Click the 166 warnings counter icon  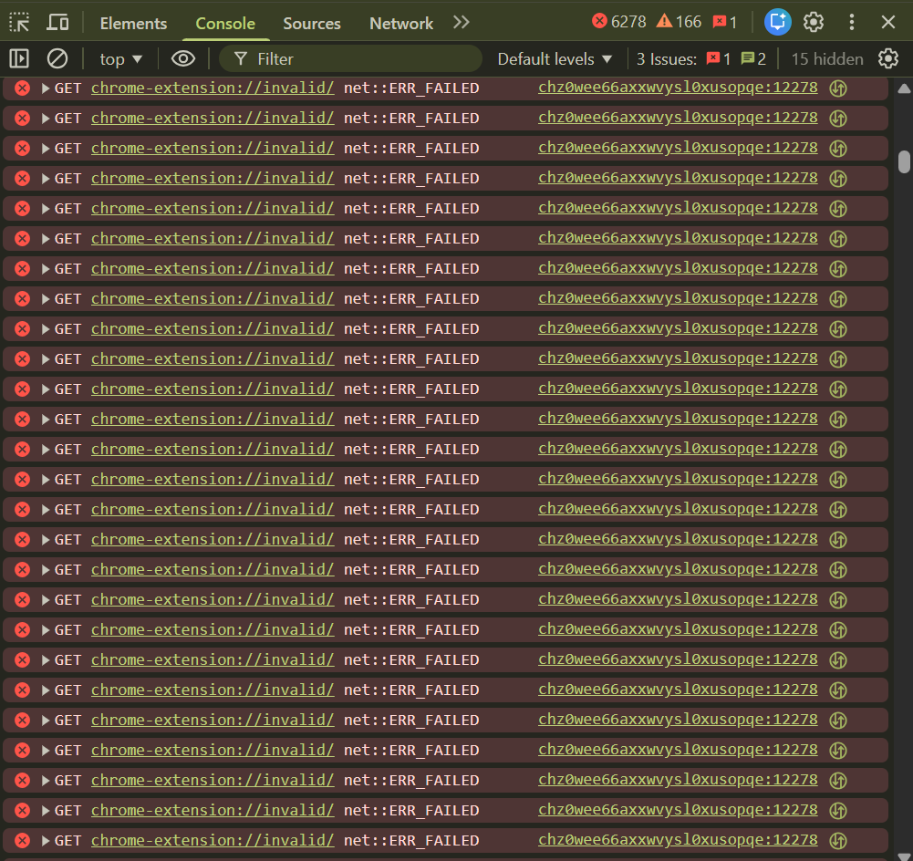tap(664, 22)
